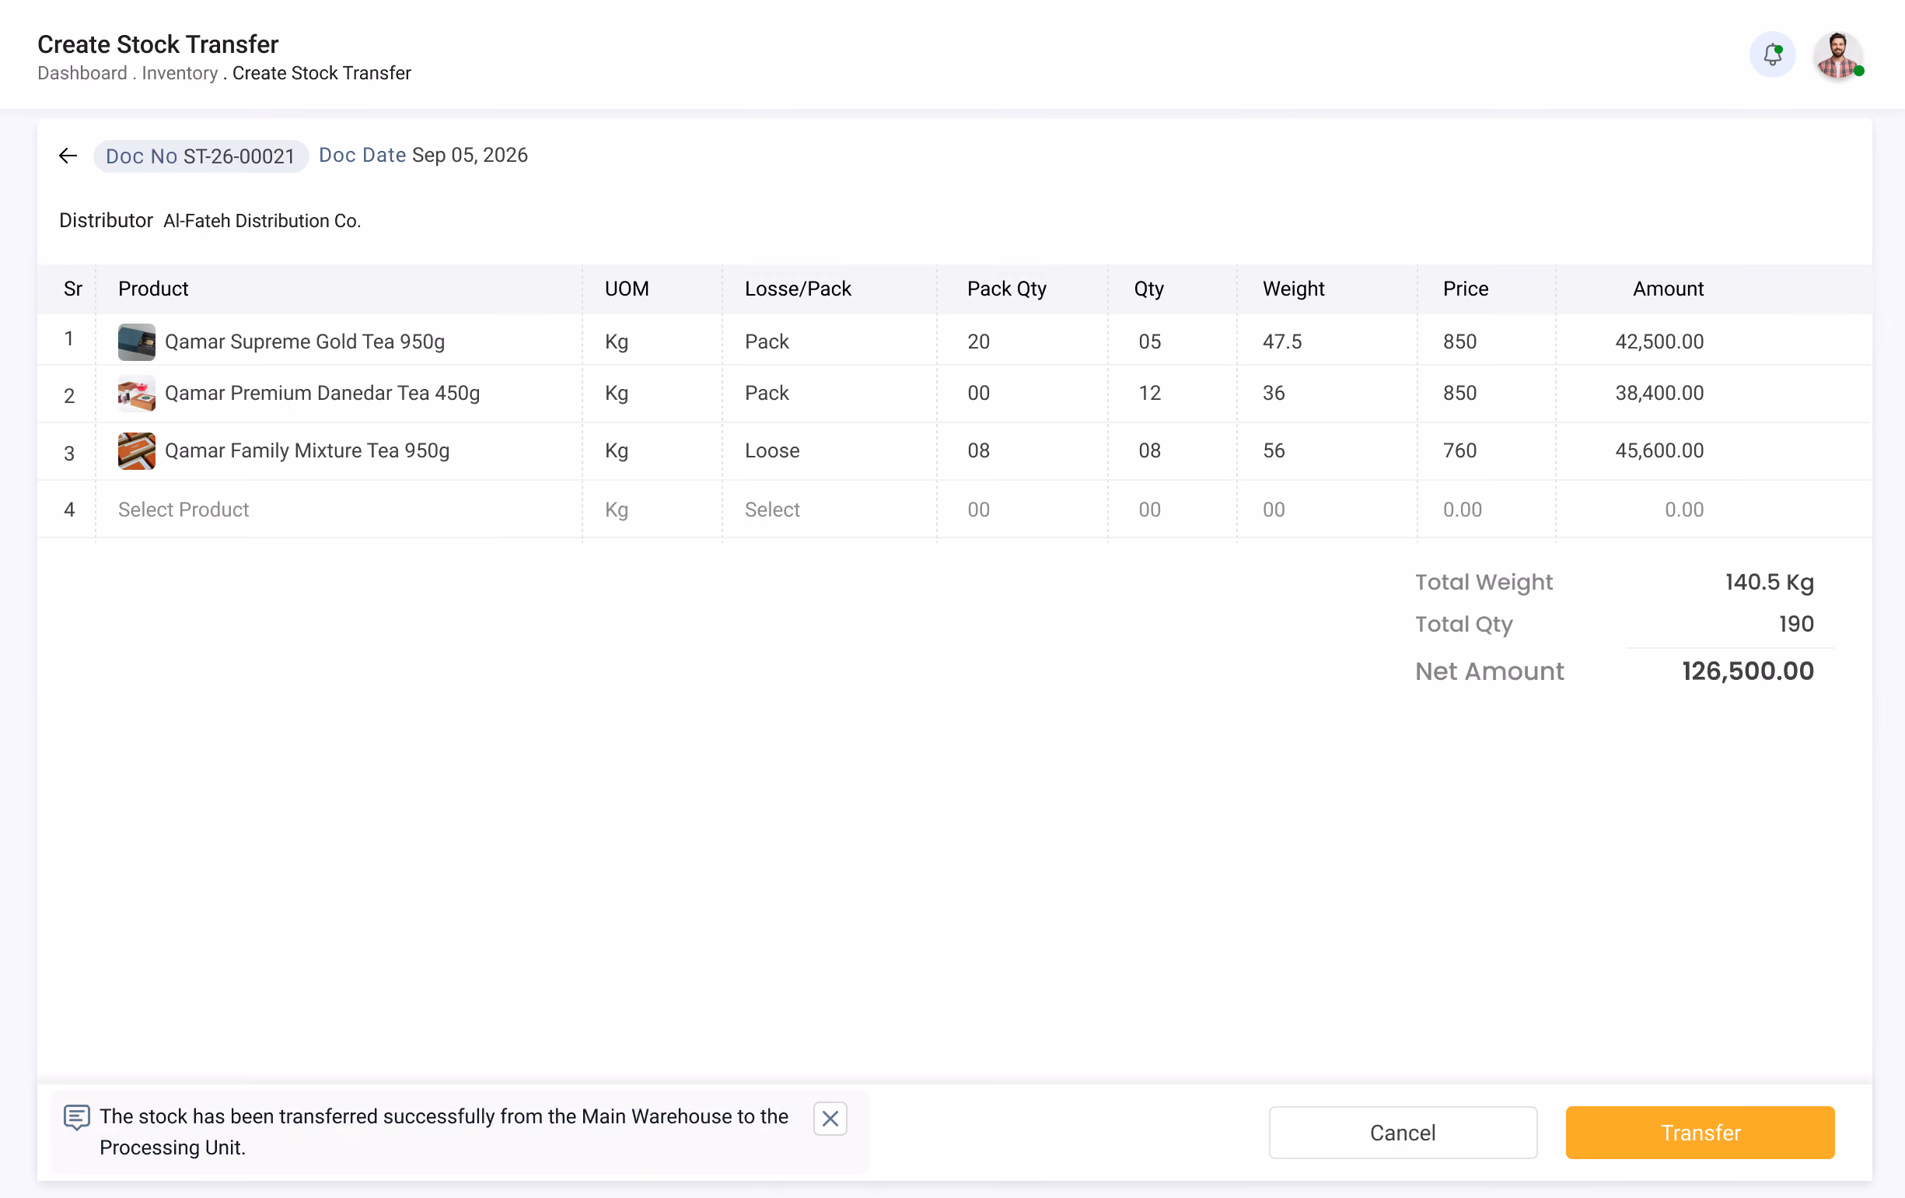Open Select Product dropdown in row 4
Image resolution: width=1905 pixels, height=1198 pixels.
click(x=184, y=510)
